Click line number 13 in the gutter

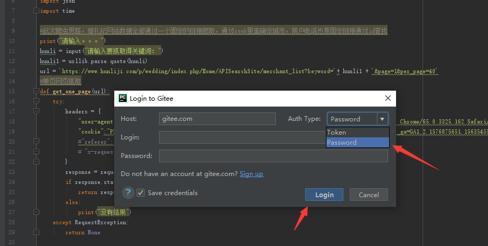coord(12,71)
